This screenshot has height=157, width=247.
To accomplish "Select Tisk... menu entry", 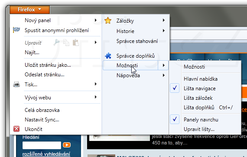I will [31, 85].
